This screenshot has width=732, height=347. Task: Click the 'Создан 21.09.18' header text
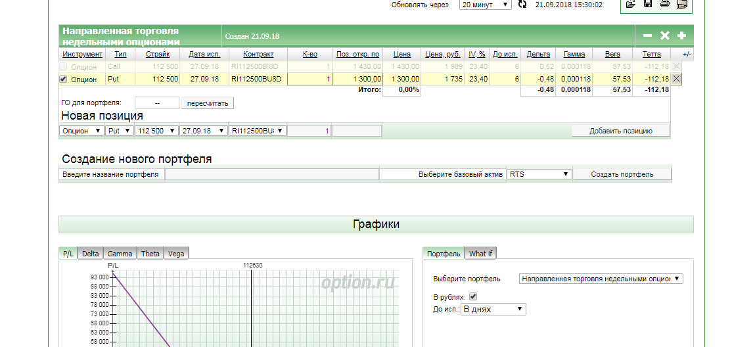[252, 36]
